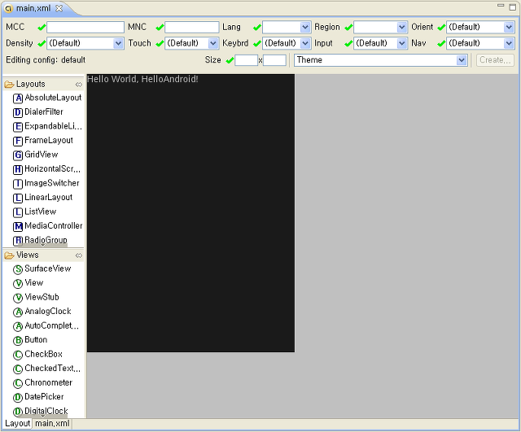Pick the SurfaceView icon in Views
This screenshot has height=432, width=521.
pyautogui.click(x=18, y=269)
